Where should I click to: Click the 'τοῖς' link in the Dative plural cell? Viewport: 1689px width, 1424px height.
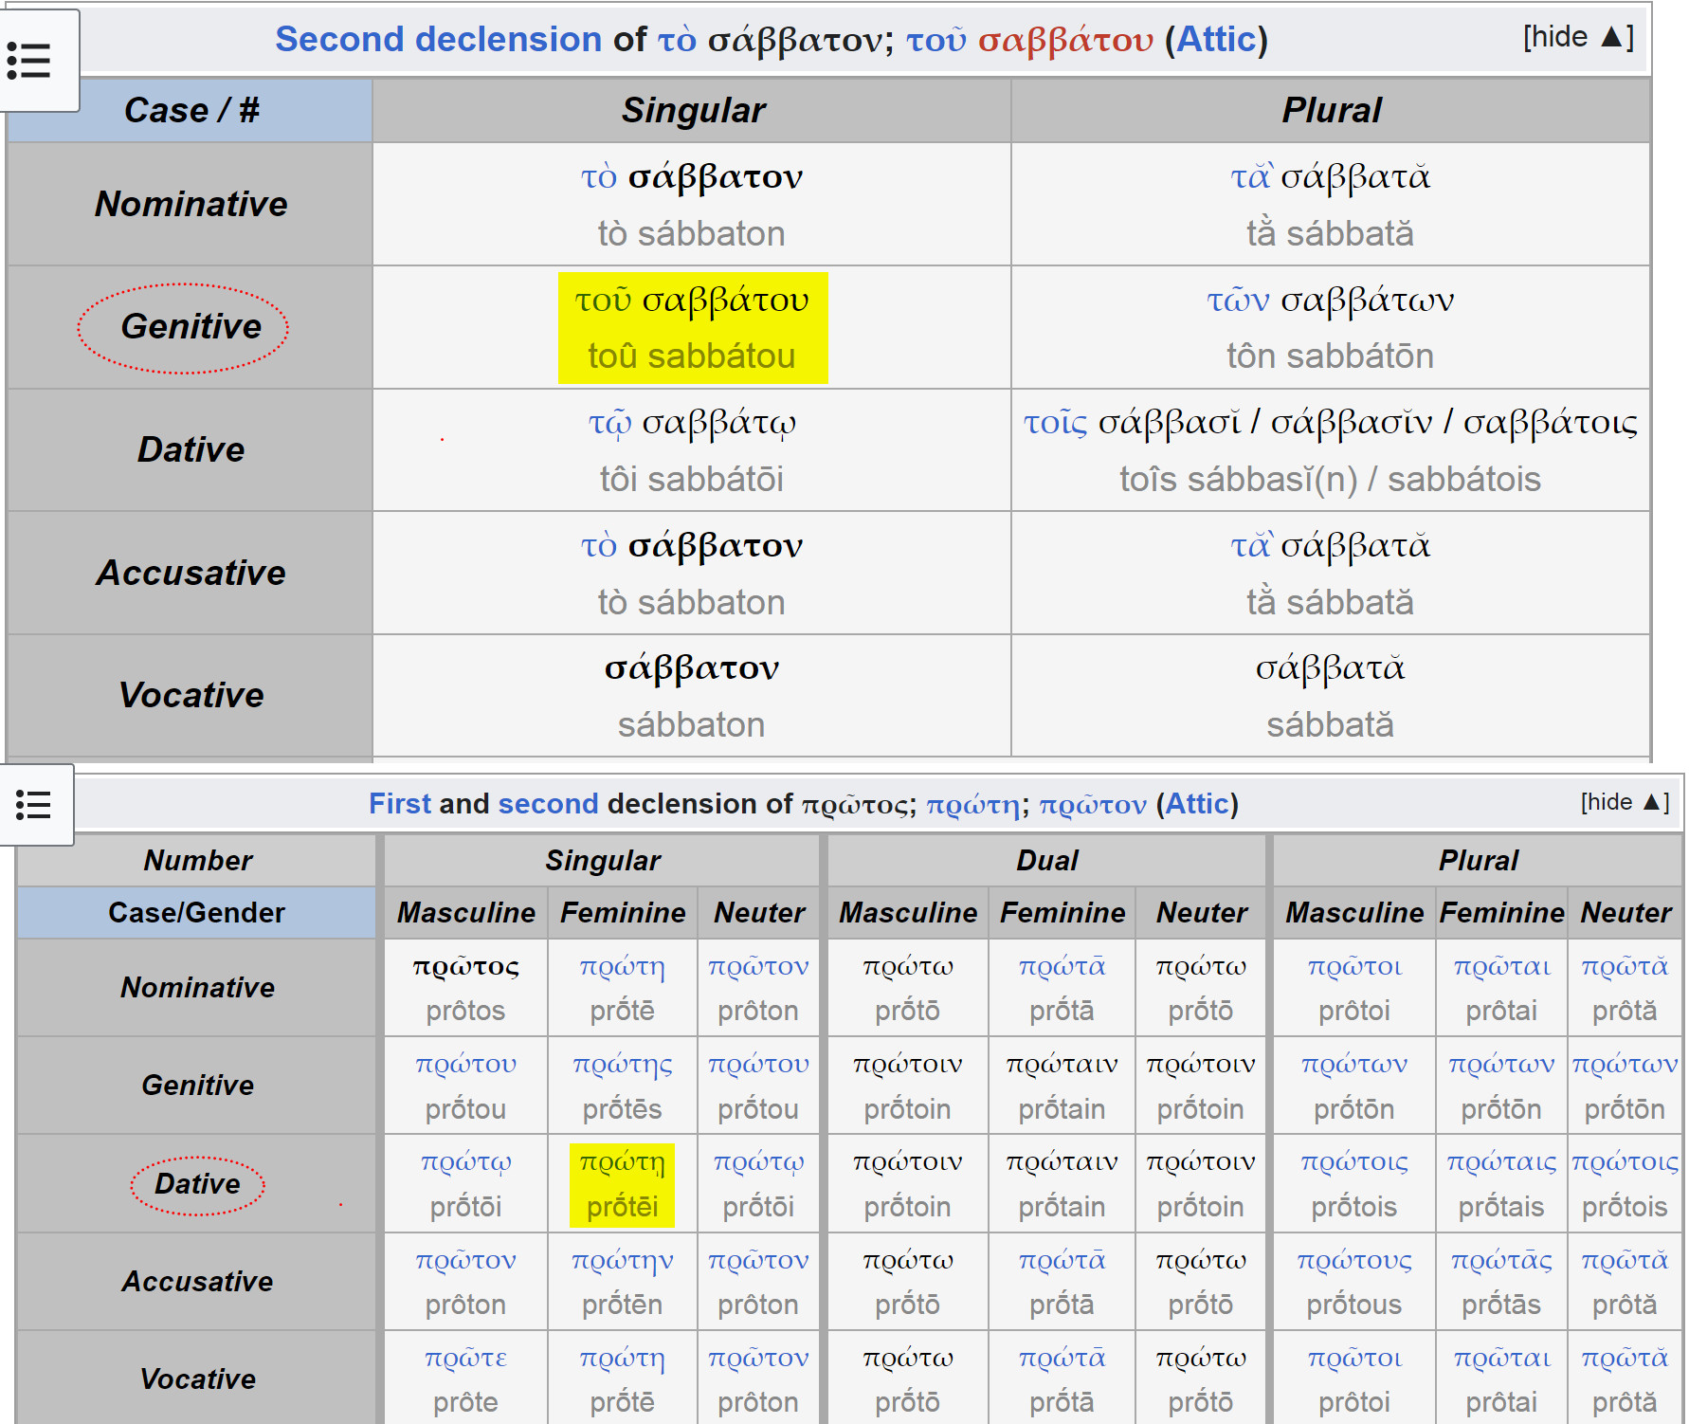point(1055,423)
